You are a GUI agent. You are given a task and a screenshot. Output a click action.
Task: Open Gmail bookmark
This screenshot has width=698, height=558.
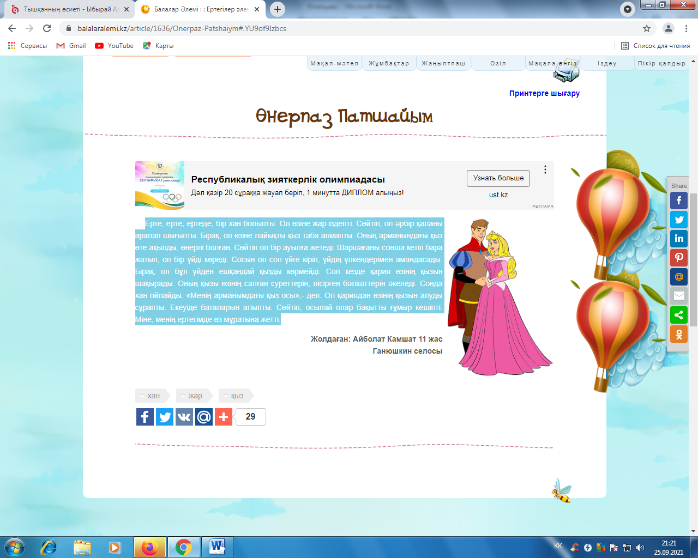point(71,46)
